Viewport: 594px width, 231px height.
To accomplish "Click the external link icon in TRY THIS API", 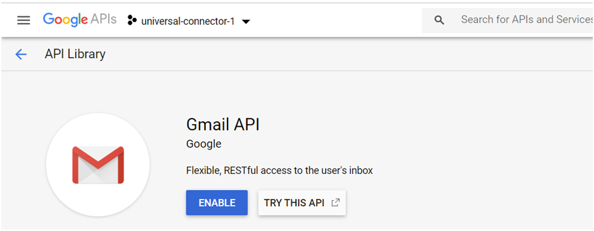I will [336, 203].
